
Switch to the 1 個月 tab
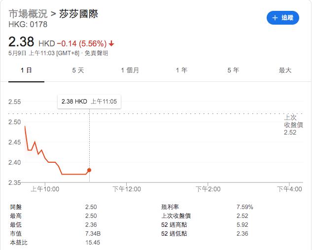pos(130,71)
